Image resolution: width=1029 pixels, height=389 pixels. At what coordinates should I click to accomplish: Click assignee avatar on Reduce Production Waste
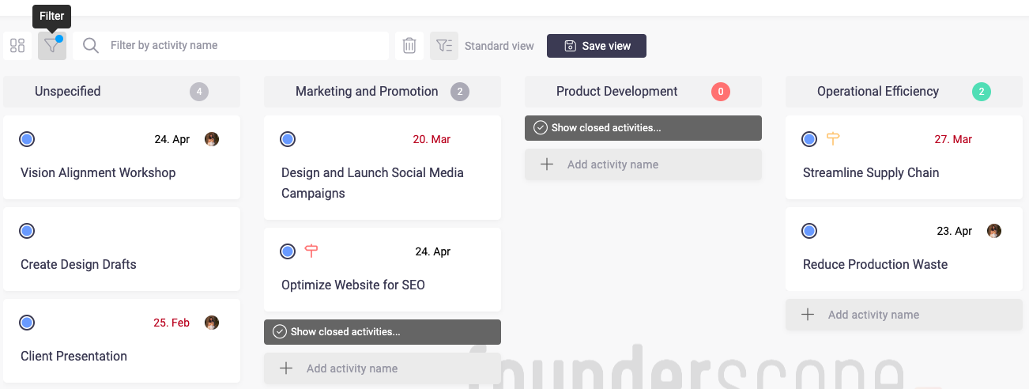point(994,231)
